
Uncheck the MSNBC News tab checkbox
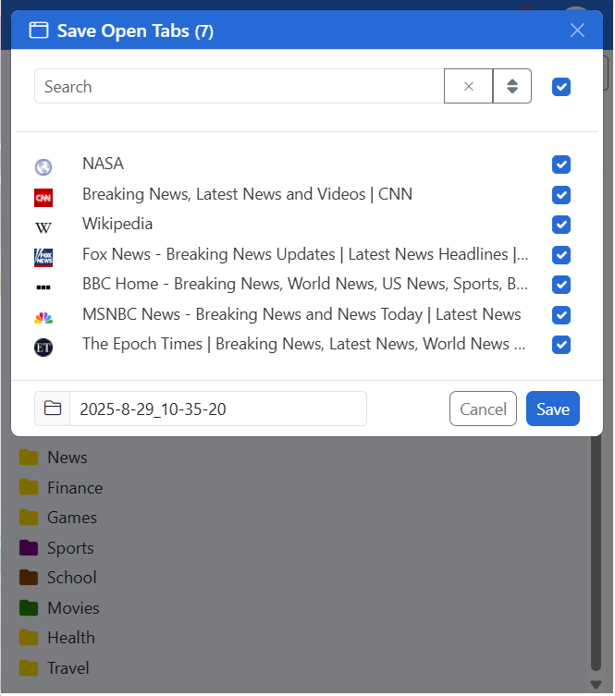(561, 314)
